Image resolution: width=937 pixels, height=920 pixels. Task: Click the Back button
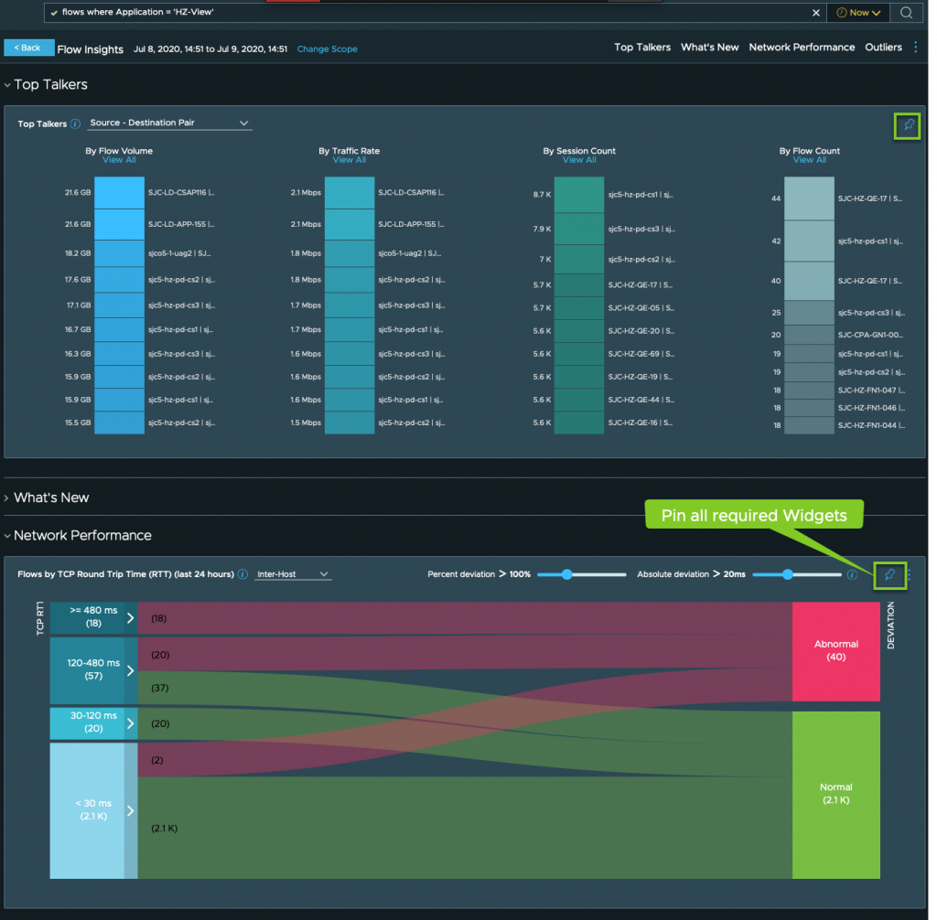coord(29,48)
